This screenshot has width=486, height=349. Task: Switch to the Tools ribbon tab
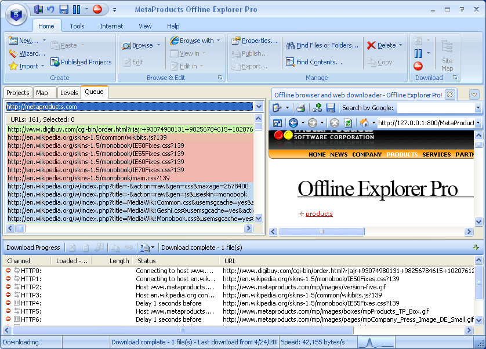77,26
